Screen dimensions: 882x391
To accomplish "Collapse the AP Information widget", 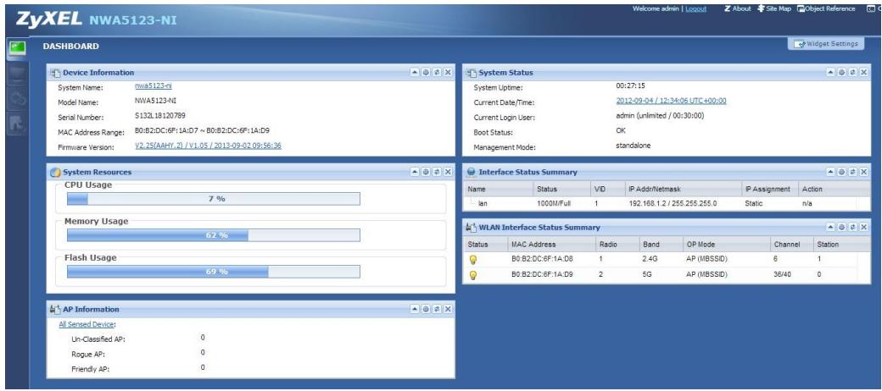I will tap(415, 309).
